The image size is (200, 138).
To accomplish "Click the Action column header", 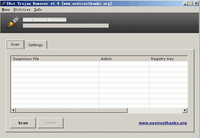I will click(x=124, y=59).
